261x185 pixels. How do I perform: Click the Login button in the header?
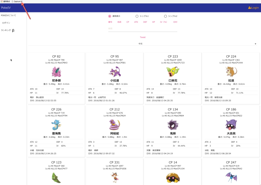(253, 7)
